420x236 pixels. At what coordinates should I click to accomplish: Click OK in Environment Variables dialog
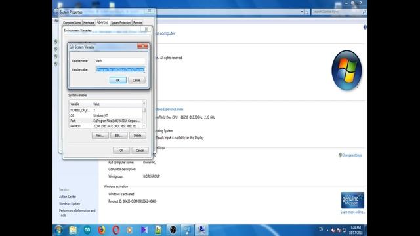coord(121,151)
